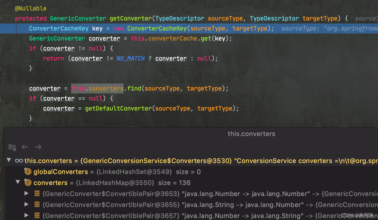Click the this.converters popup title
Viewport: 378px width, 220px height.
(x=251, y=134)
